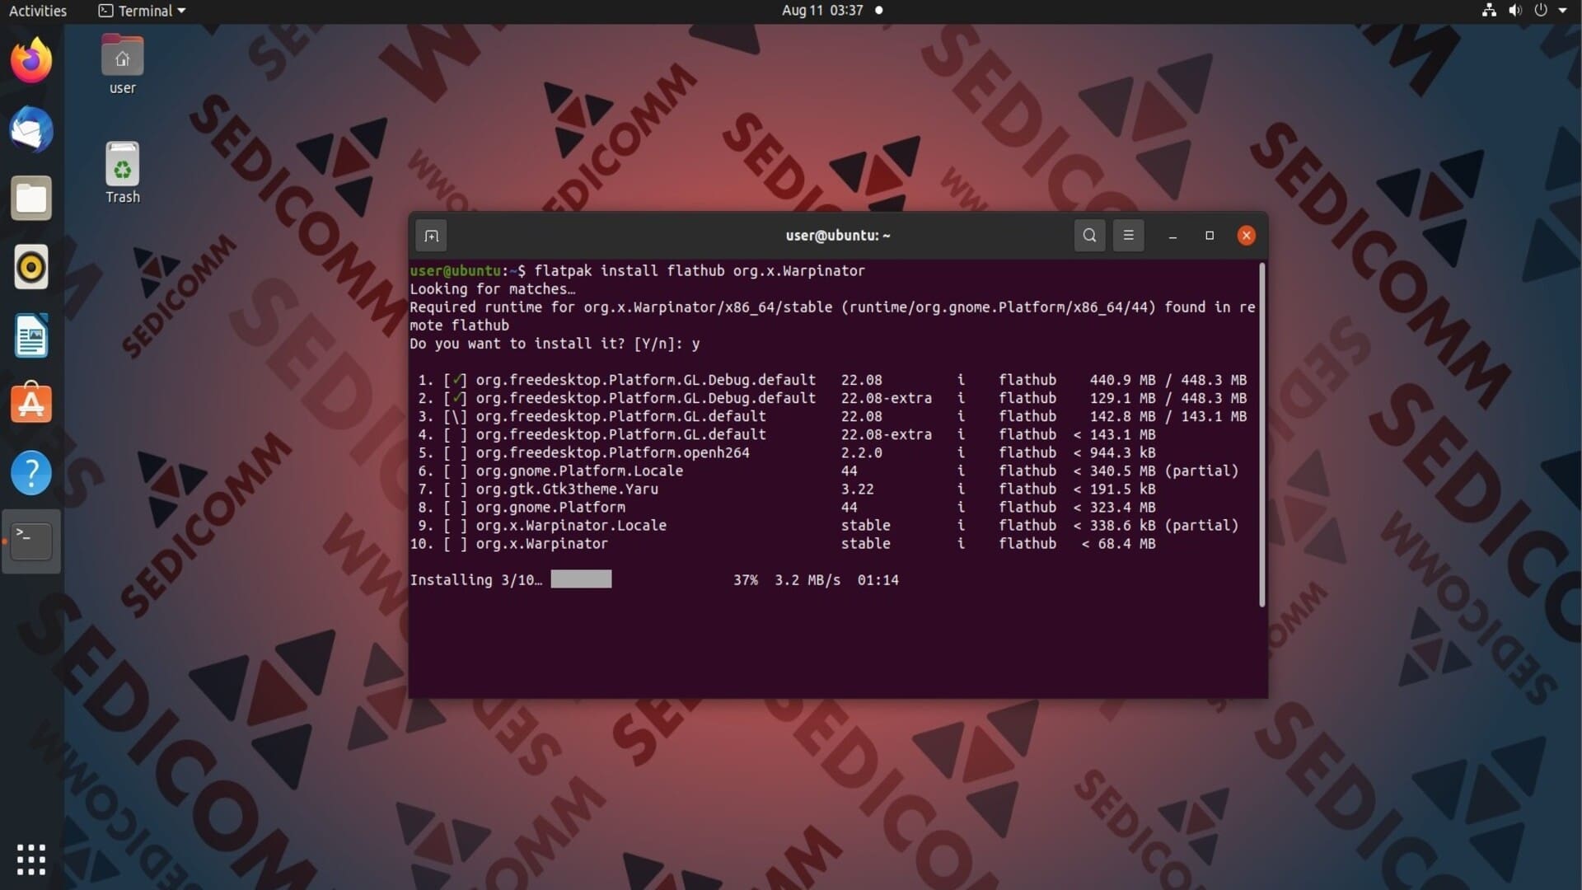Open the Files manager dock icon

click(x=31, y=199)
